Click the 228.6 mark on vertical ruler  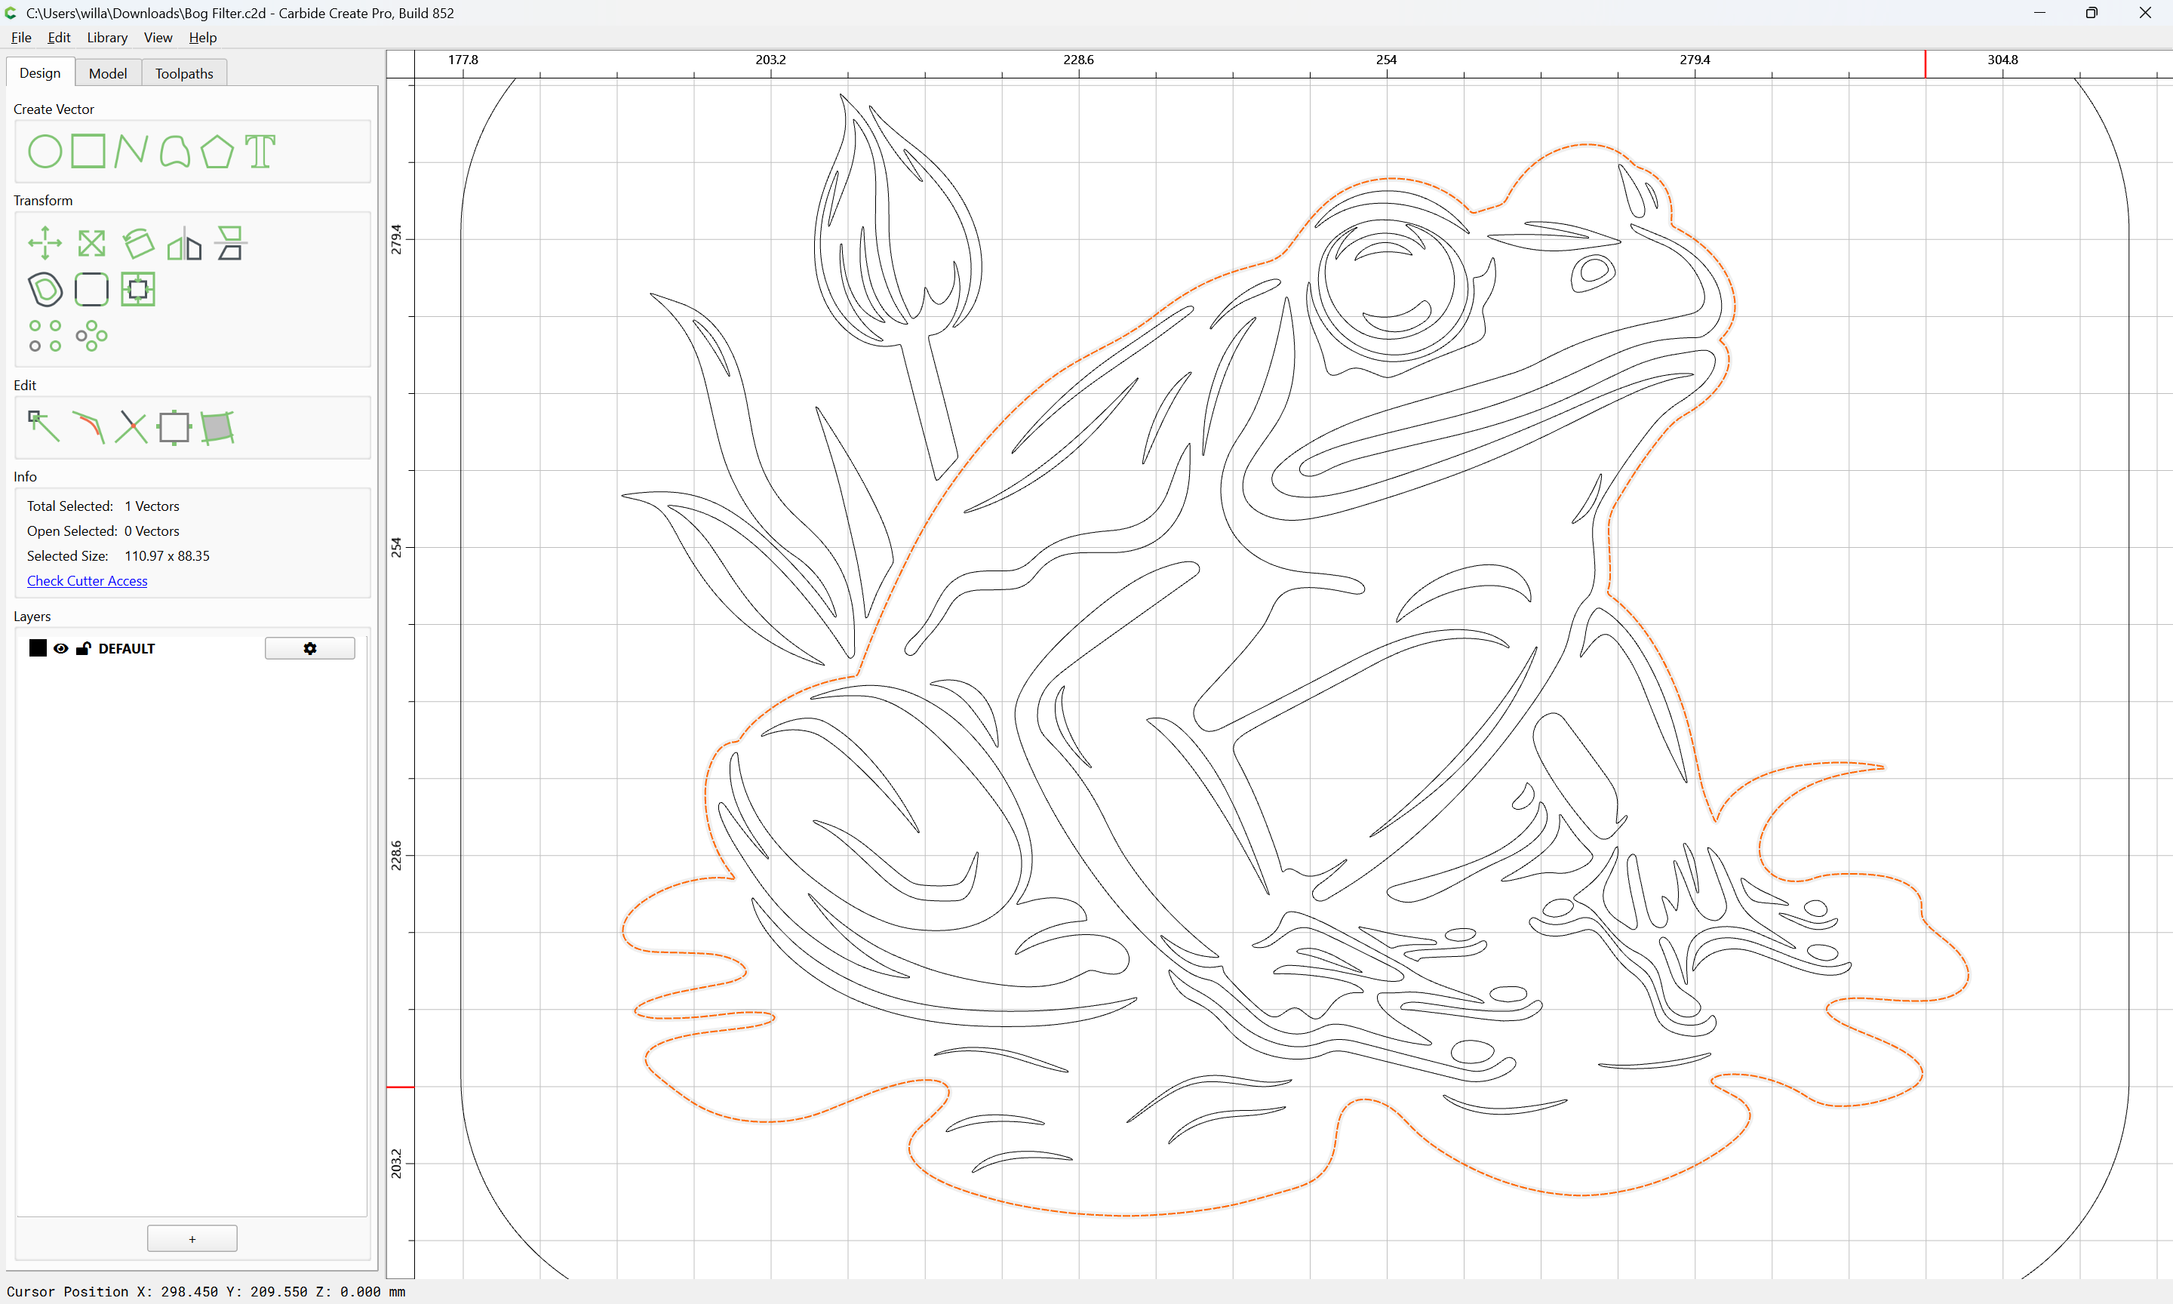[x=396, y=855]
